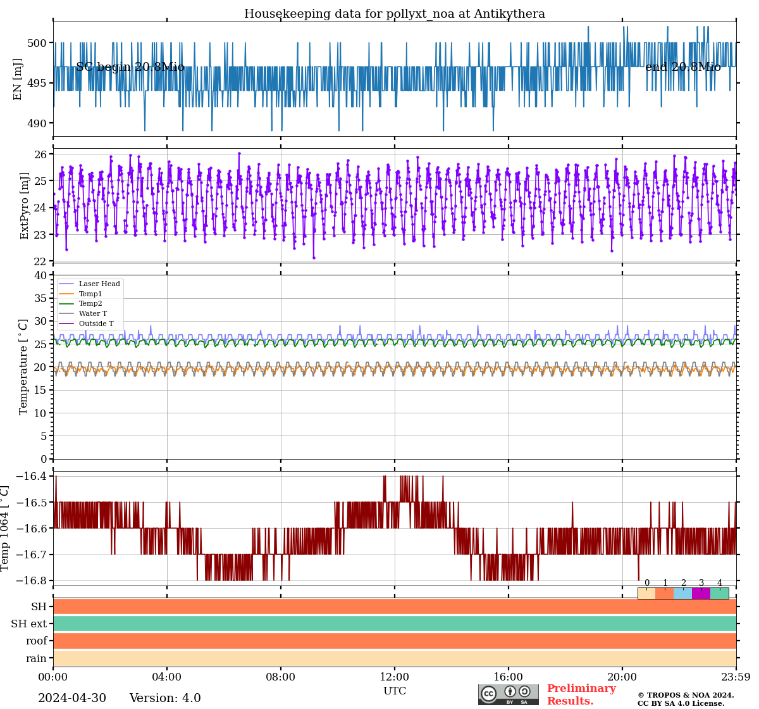759x709 pixels.
Task: Click the date '2024-04-30'
Action: pyautogui.click(x=72, y=698)
